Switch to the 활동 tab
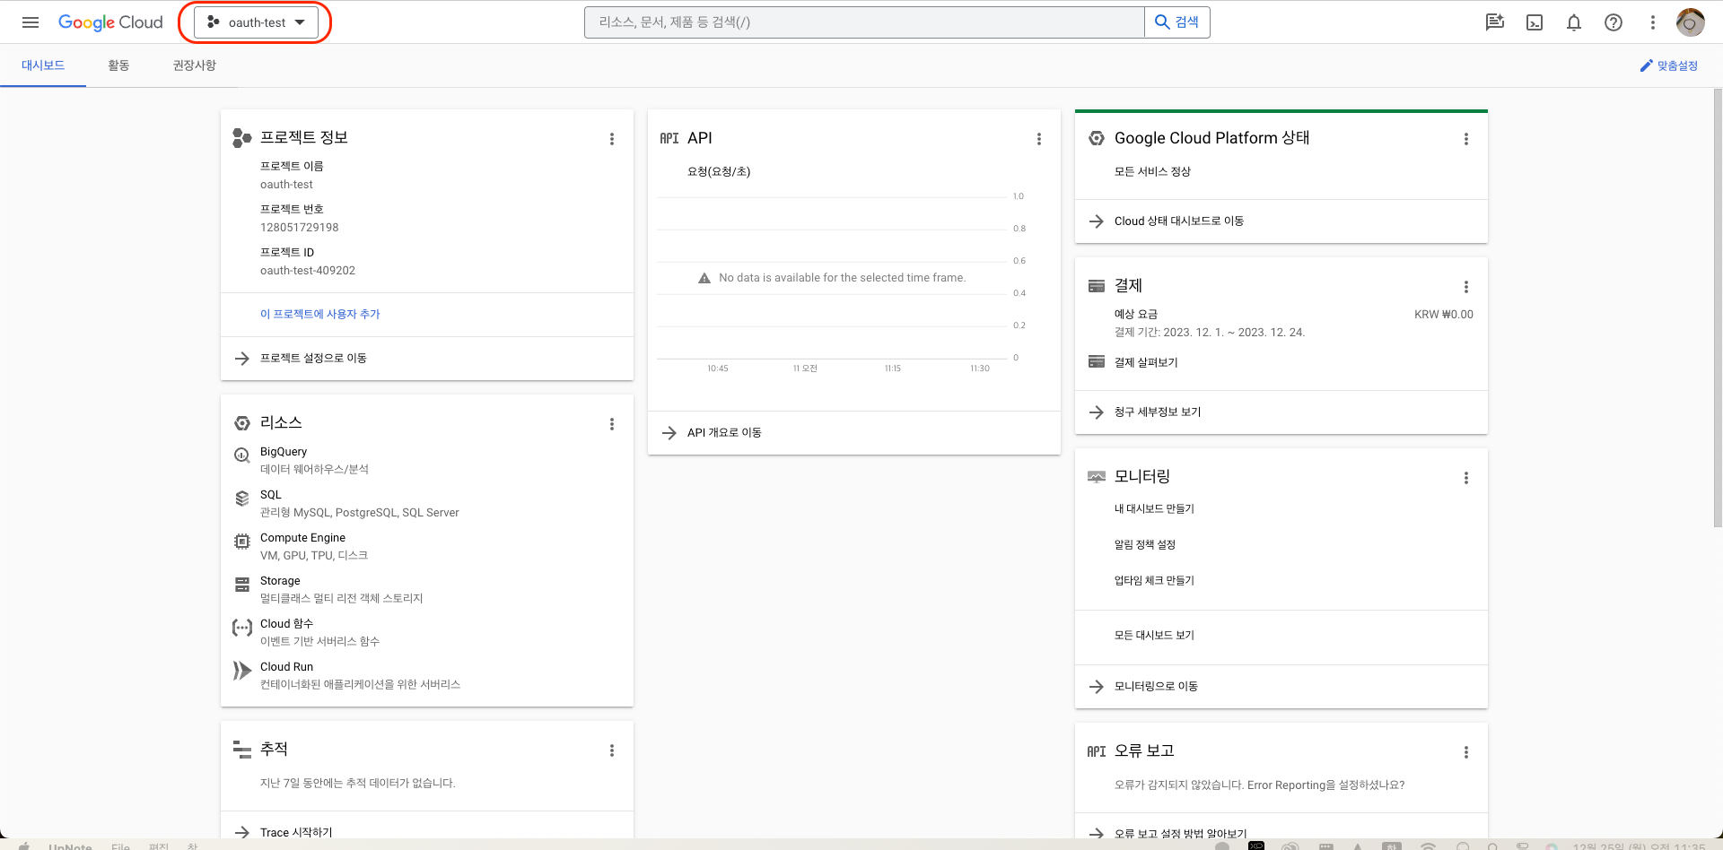 (x=118, y=65)
